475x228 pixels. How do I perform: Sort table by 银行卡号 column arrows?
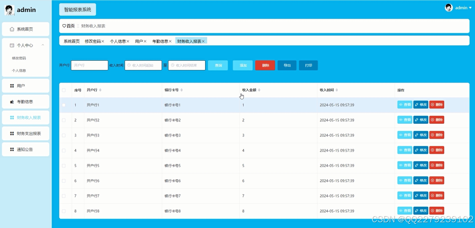pos(181,90)
